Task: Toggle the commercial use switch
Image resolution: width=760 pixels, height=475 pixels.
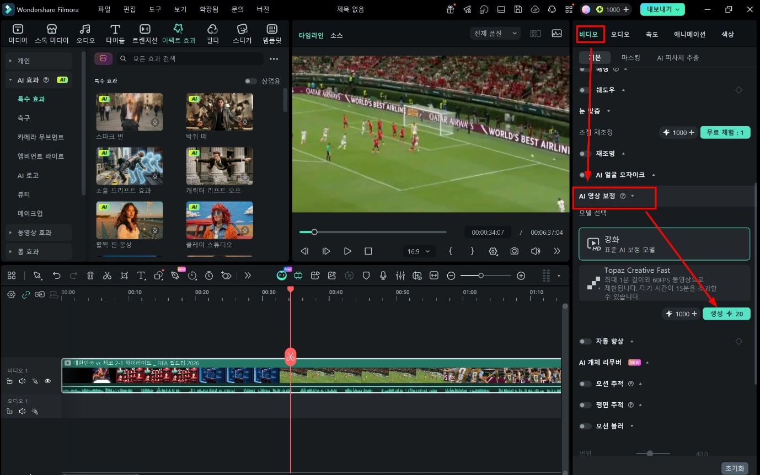Action: [251, 81]
